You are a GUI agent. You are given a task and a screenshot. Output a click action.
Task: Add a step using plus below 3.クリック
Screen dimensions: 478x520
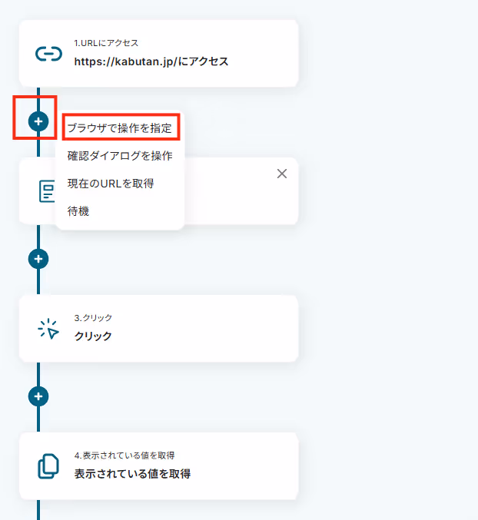pos(38,396)
